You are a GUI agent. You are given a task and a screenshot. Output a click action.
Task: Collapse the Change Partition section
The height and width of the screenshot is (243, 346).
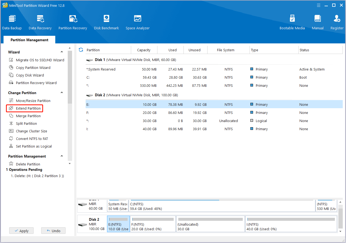[x=62, y=93]
